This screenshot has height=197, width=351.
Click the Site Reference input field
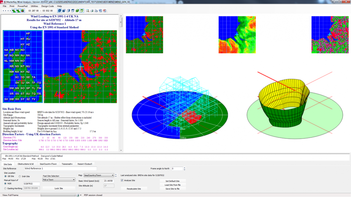[60, 168]
